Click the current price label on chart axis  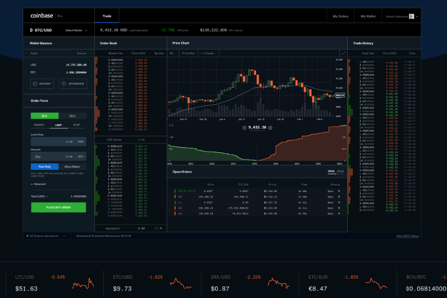339,95
